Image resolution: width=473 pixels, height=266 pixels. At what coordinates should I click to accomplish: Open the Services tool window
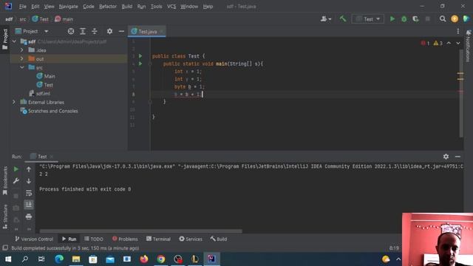(x=191, y=239)
